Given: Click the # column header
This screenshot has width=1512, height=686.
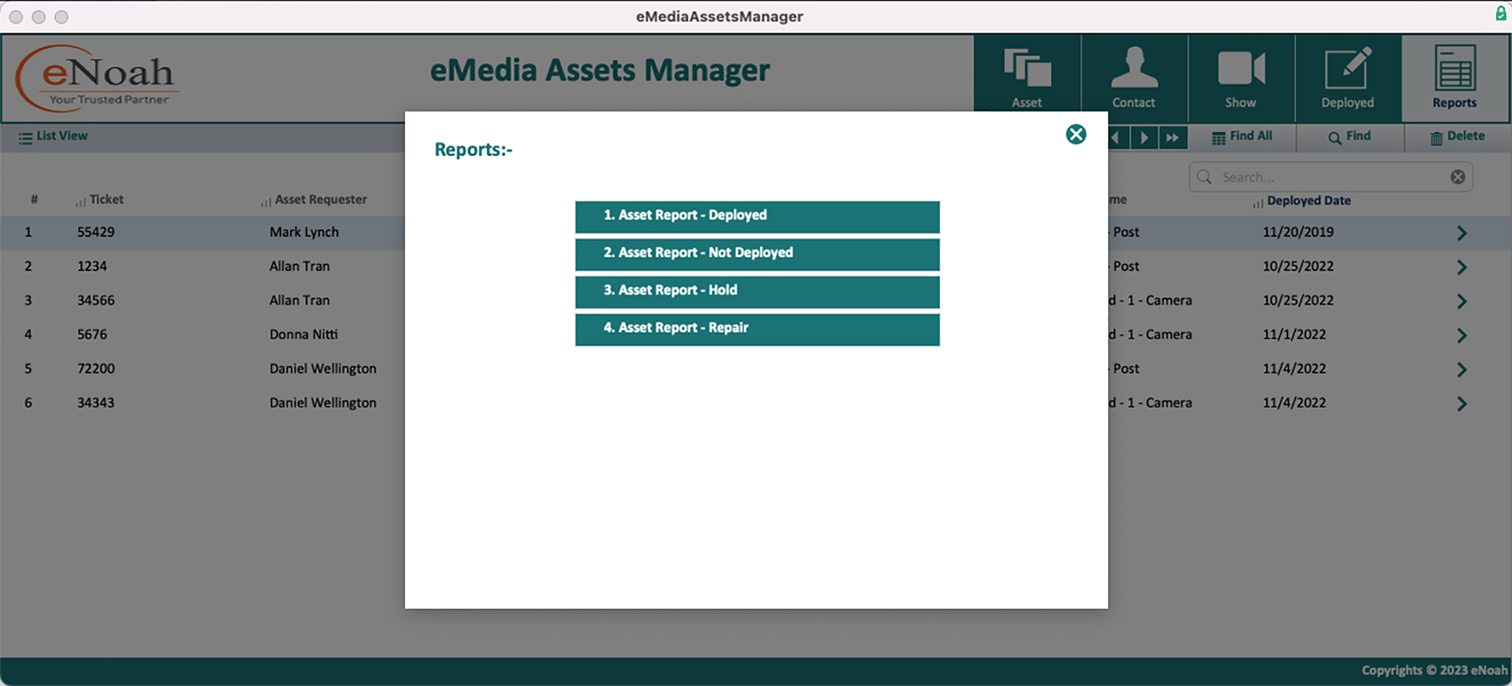Looking at the screenshot, I should point(34,200).
